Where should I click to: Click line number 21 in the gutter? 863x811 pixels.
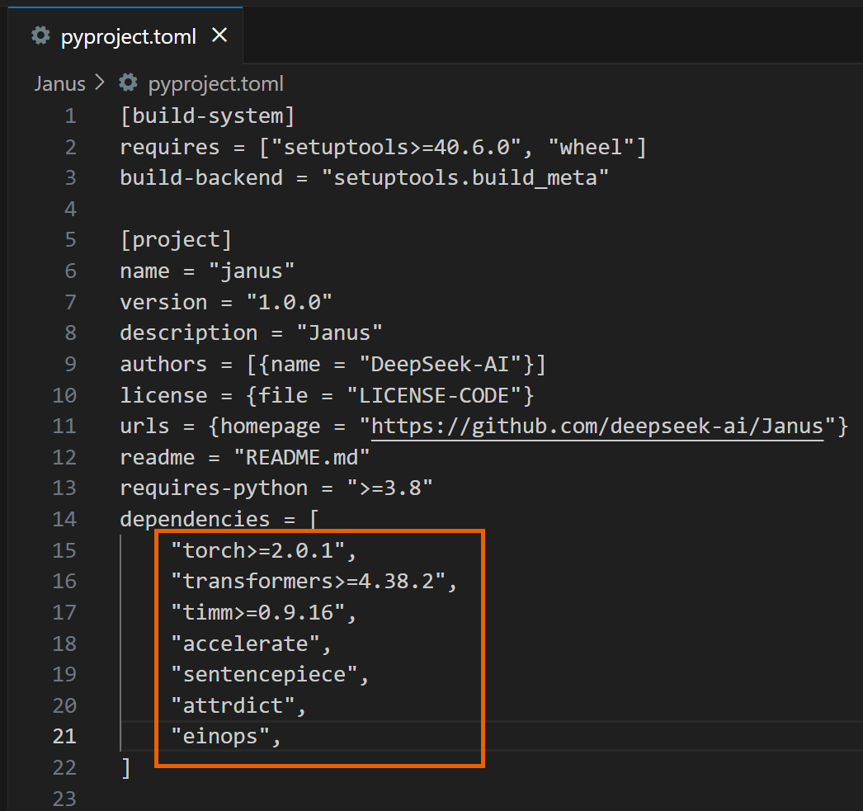64,736
